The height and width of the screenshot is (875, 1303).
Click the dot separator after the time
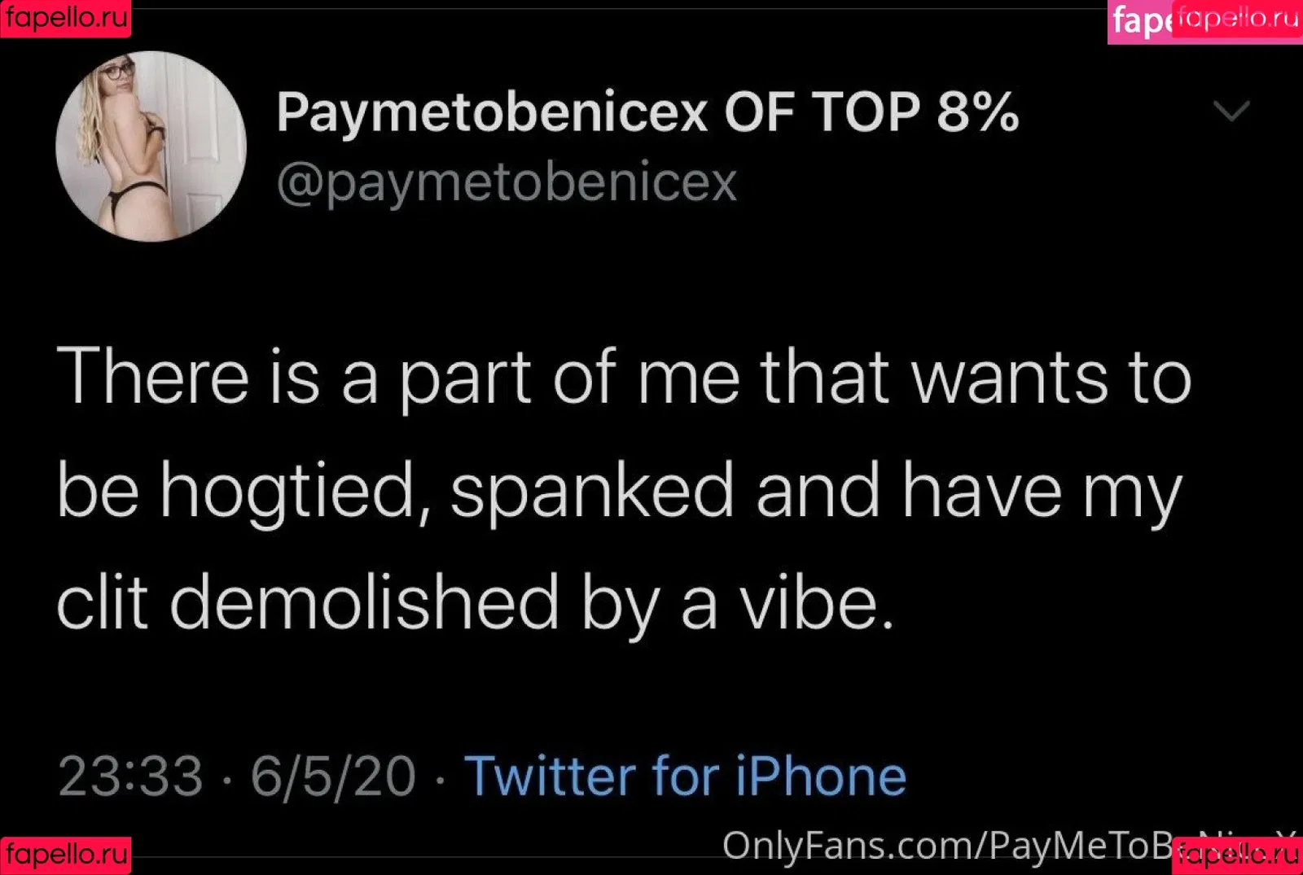tap(227, 779)
